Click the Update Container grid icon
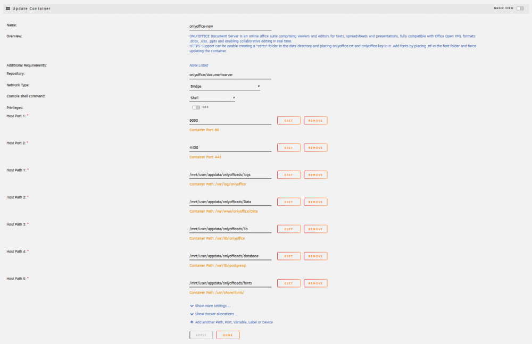This screenshot has height=344, width=532. (x=8, y=9)
